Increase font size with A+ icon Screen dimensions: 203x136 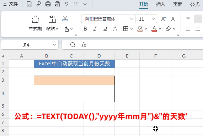(x=164, y=19)
